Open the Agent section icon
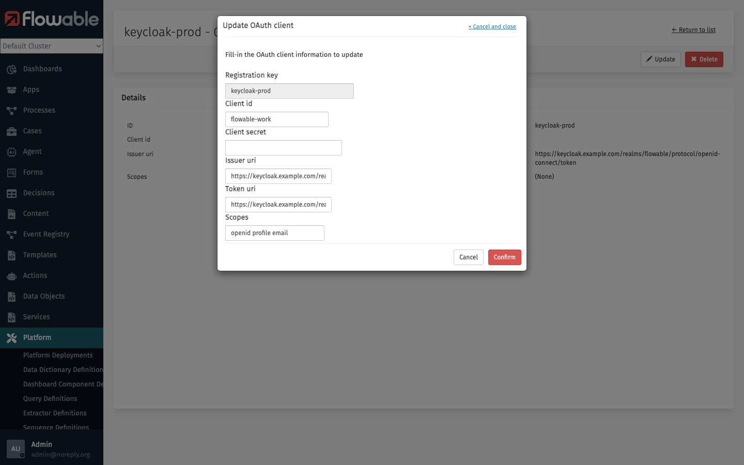 pyautogui.click(x=11, y=151)
